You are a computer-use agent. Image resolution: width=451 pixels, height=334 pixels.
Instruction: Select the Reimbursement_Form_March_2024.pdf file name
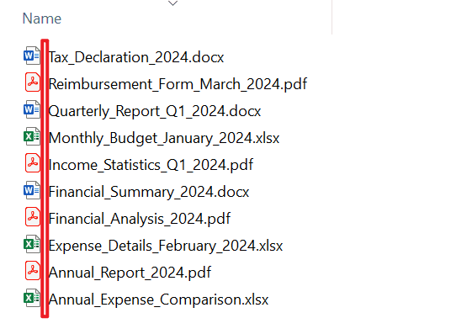pyautogui.click(x=178, y=84)
